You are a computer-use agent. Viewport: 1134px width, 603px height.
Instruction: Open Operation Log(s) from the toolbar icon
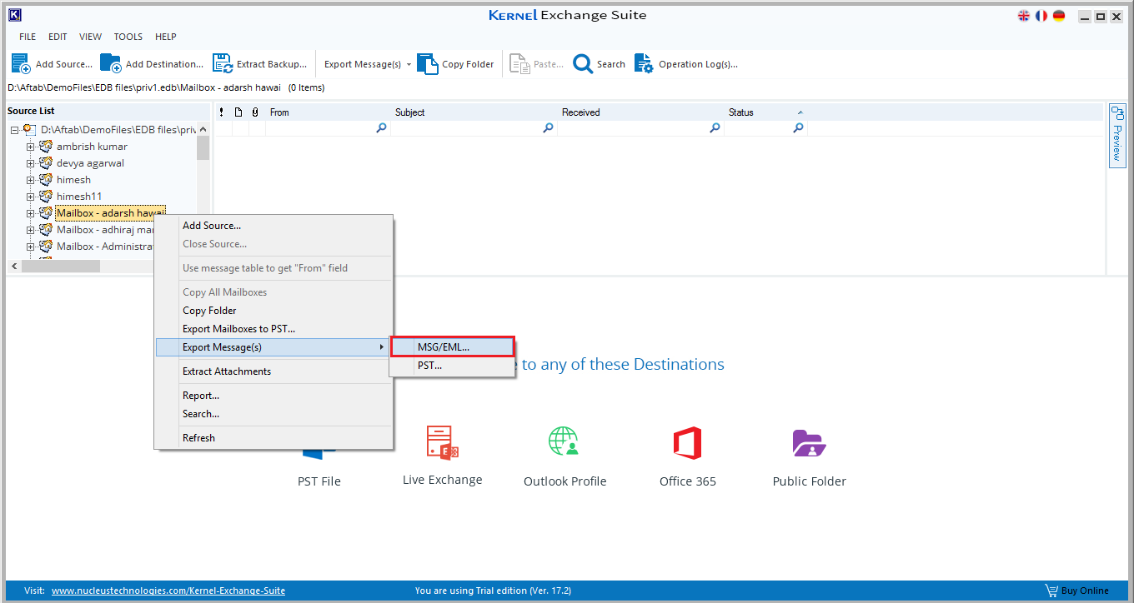644,63
